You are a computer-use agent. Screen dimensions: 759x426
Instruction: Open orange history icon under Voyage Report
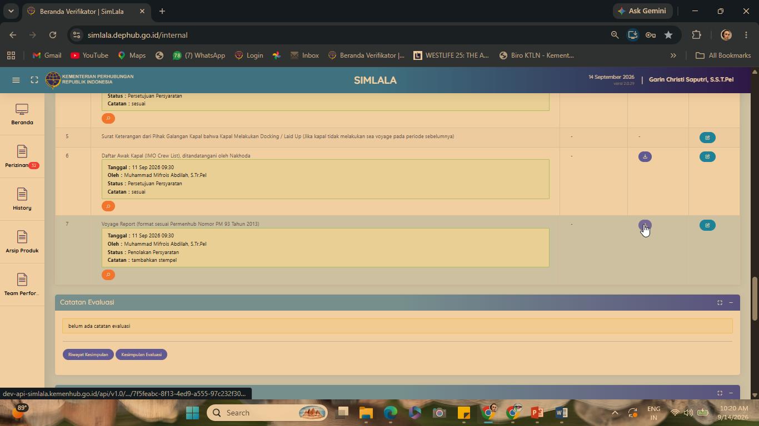click(108, 275)
